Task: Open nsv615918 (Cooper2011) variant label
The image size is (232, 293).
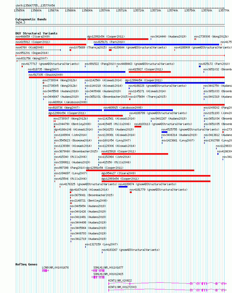Action: pyautogui.click(x=119, y=151)
